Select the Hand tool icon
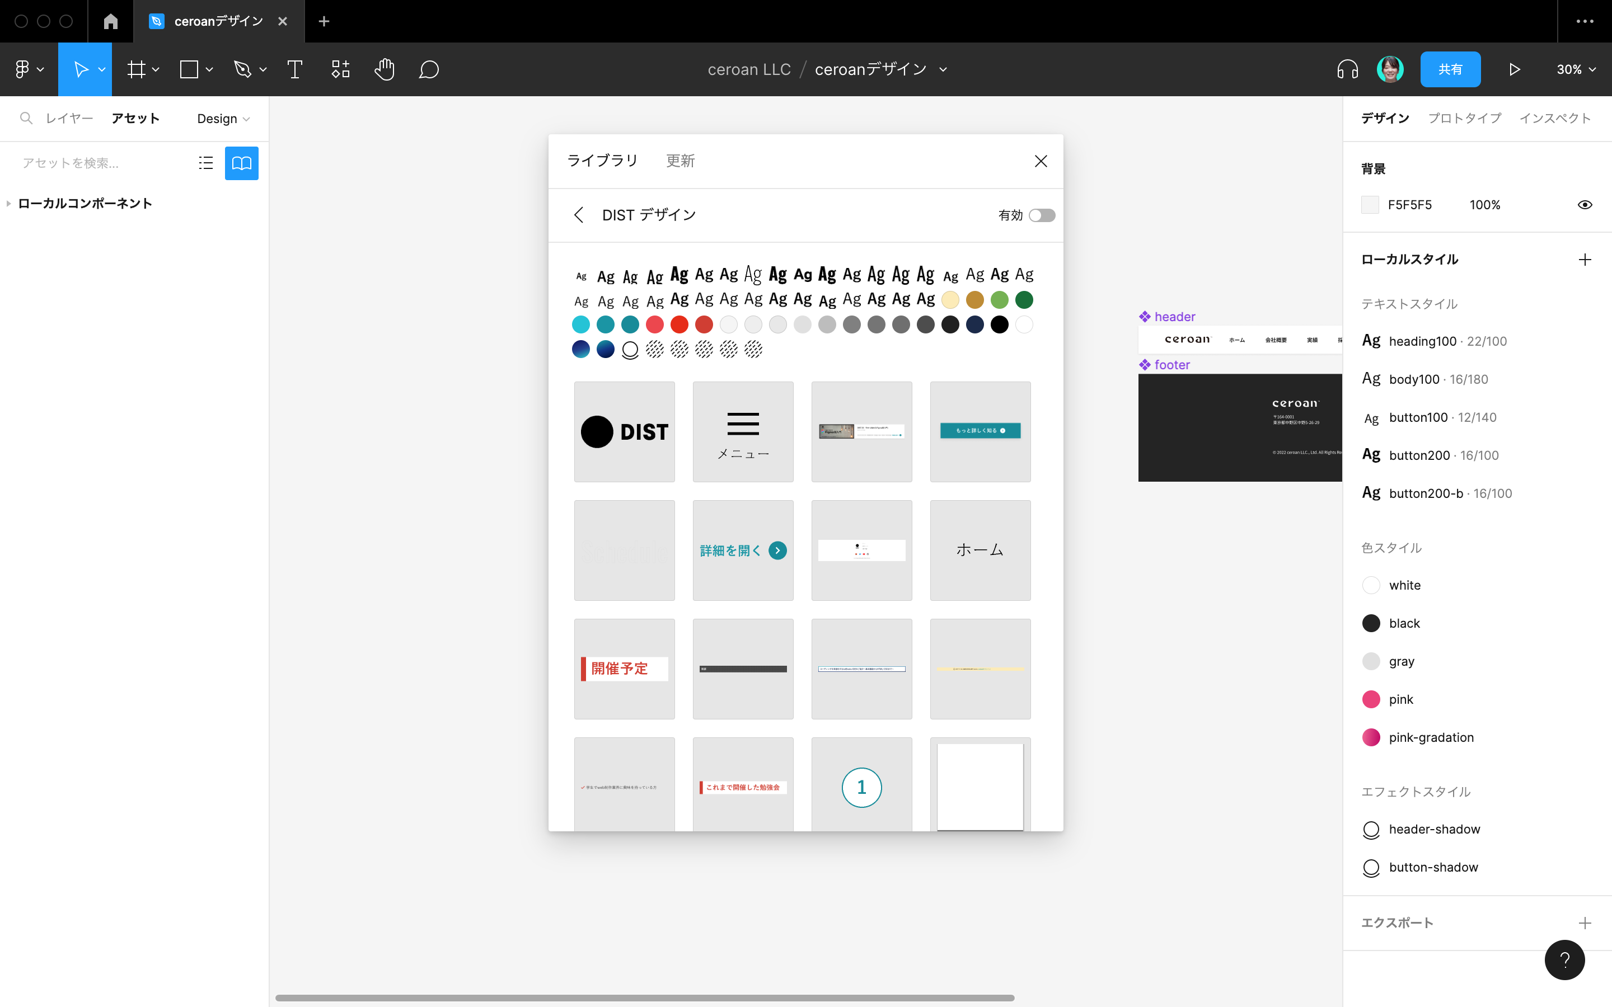Screen dimensions: 1612x1007 click(384, 69)
